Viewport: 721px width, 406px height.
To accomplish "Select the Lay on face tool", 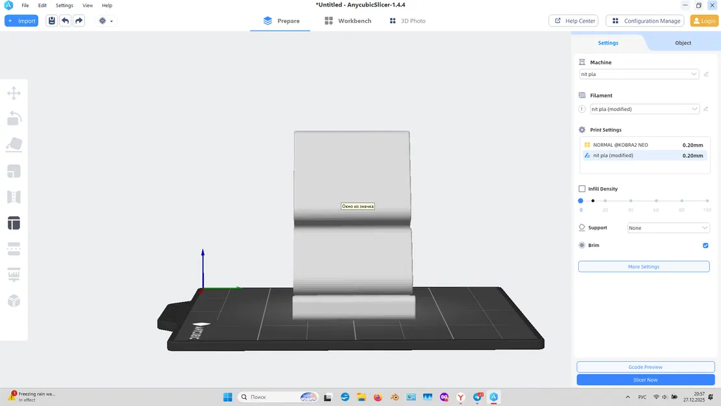I will coord(14,145).
